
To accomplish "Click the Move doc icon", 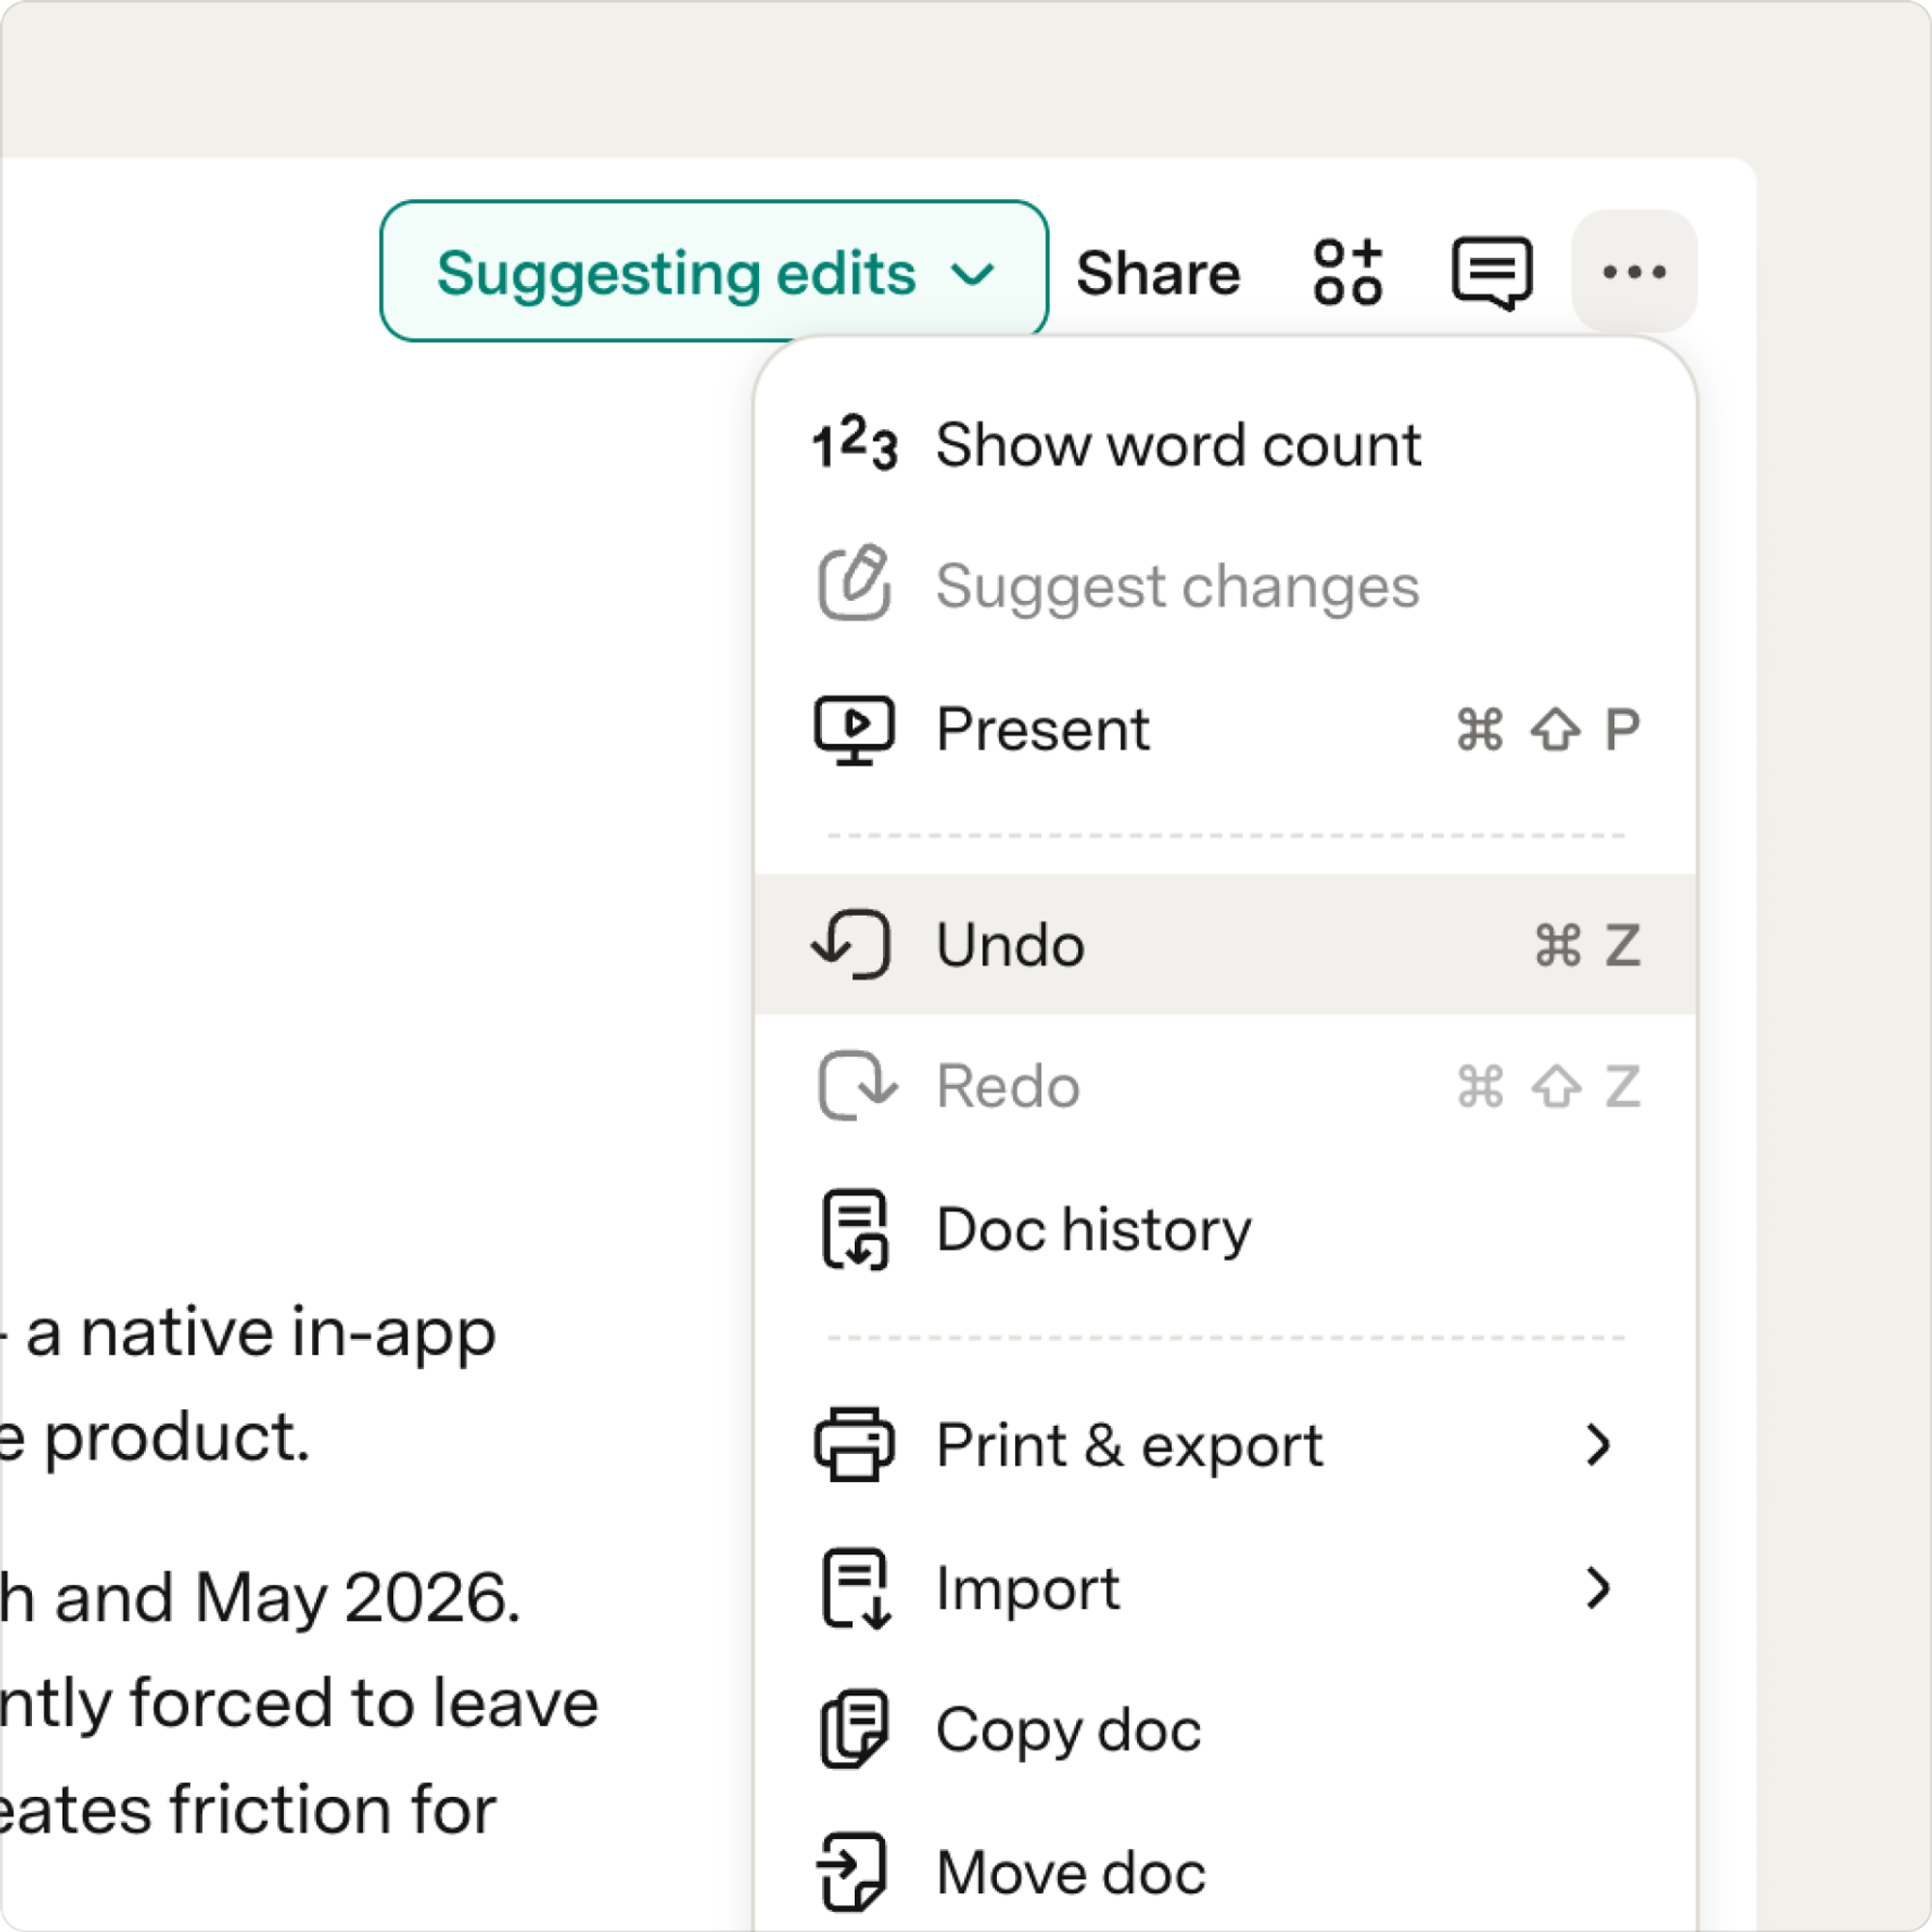I will (852, 1872).
